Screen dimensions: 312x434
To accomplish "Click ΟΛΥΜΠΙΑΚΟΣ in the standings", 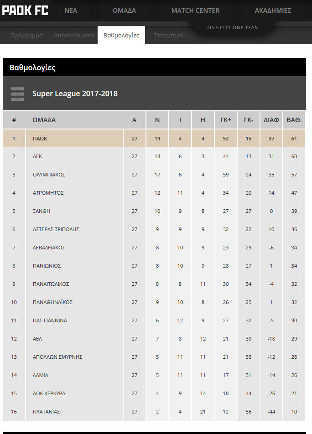I will [49, 175].
